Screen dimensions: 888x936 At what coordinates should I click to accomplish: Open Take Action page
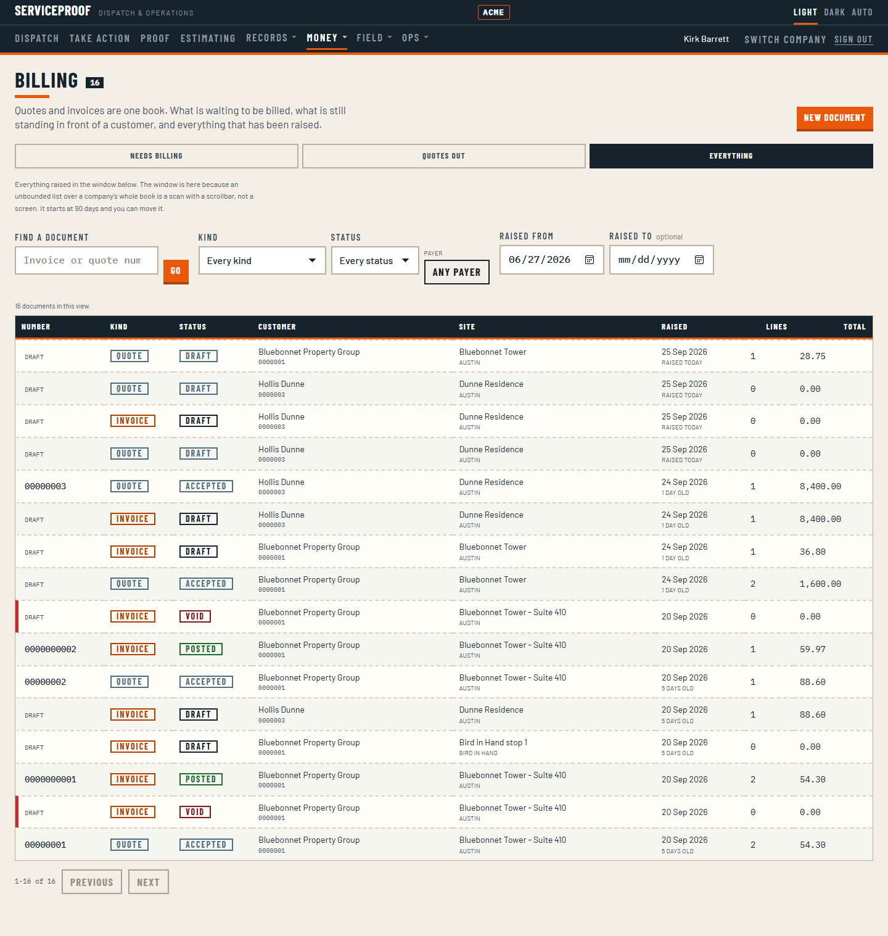(x=99, y=38)
